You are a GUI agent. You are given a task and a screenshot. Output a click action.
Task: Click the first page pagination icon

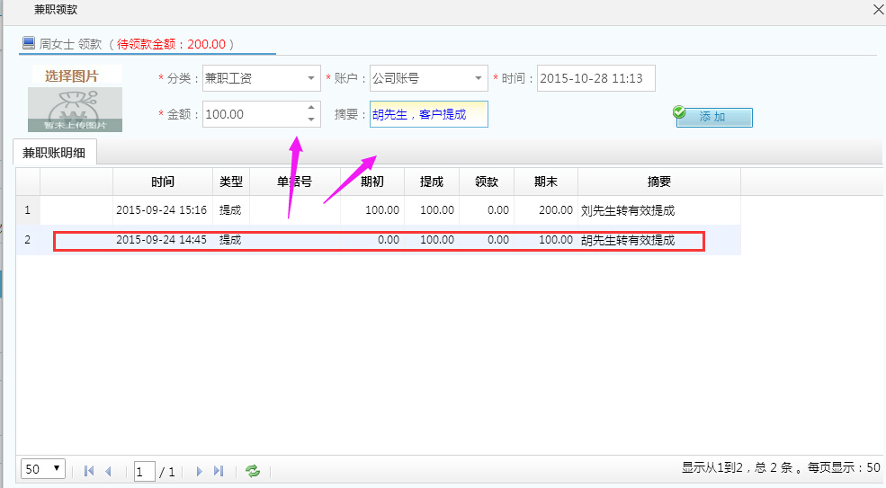(x=89, y=471)
